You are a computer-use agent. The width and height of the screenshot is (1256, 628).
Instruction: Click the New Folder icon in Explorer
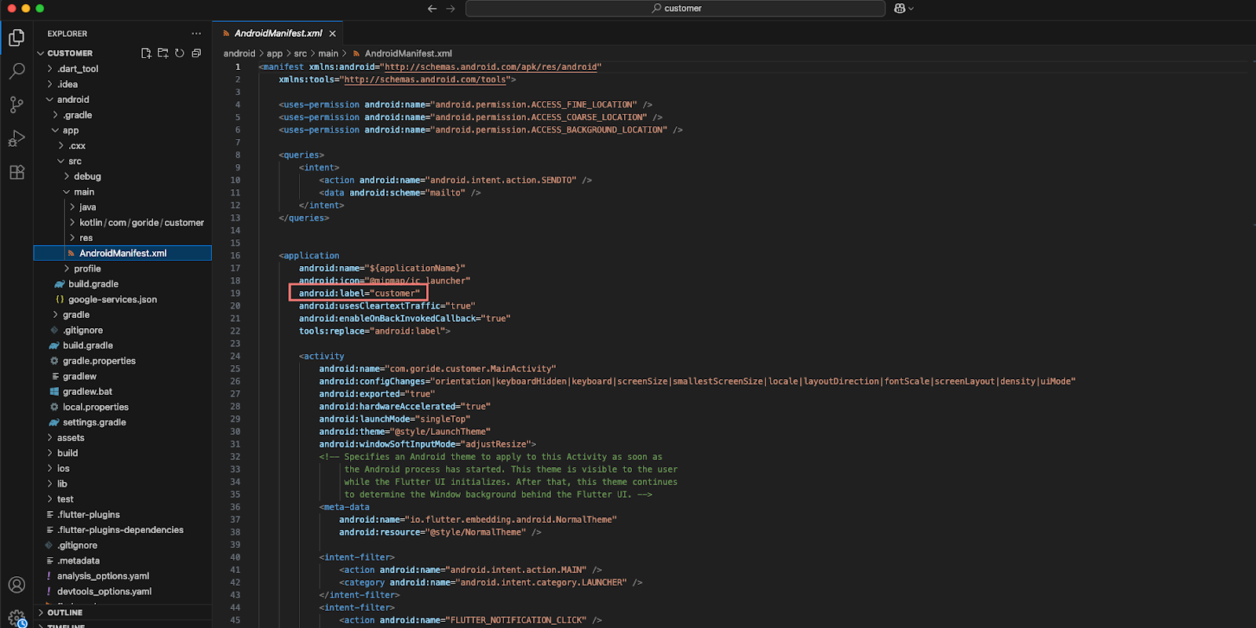click(162, 53)
